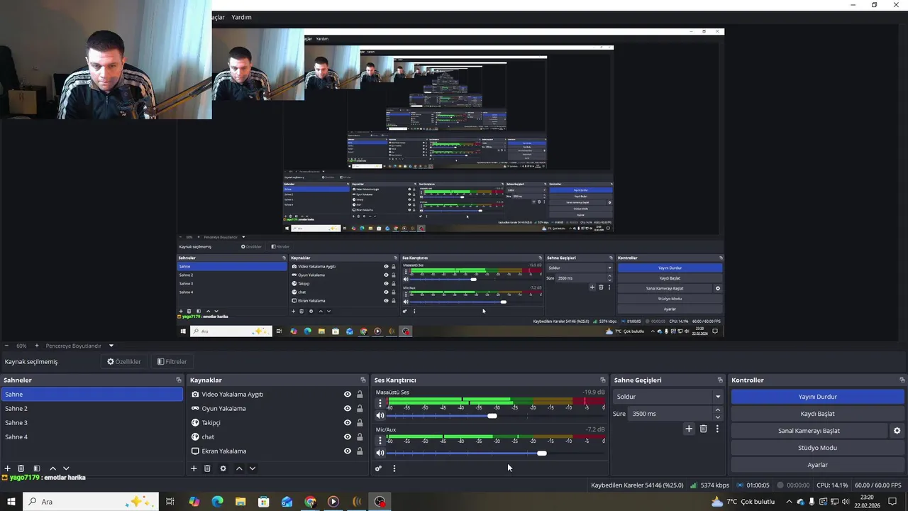Zoom in the preview with plus icon
The width and height of the screenshot is (908, 511).
(37, 346)
